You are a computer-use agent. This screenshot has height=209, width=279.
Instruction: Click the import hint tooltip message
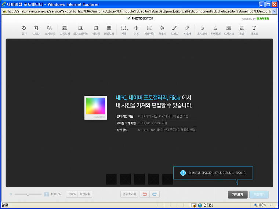tap(213, 173)
